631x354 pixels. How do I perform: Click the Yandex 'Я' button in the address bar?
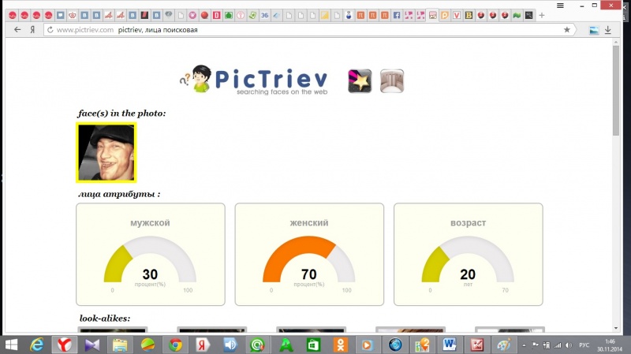click(32, 29)
